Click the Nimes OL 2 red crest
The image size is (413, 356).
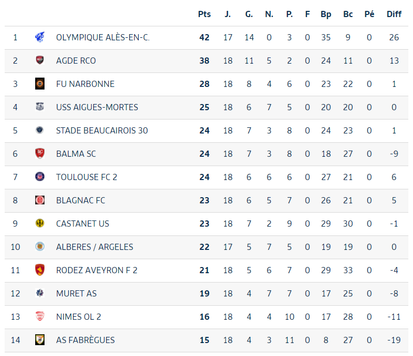40,316
